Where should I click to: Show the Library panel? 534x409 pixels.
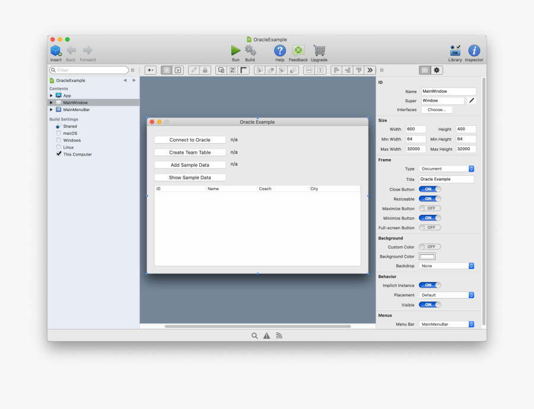pyautogui.click(x=454, y=51)
